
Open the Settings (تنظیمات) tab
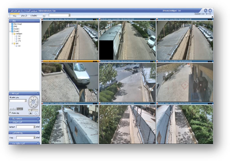tap(34, 15)
